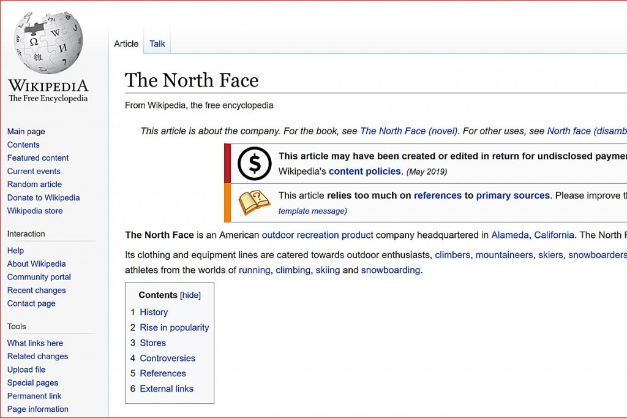Switch to the Talk tab
Image resolution: width=627 pixels, height=418 pixels.
pyautogui.click(x=157, y=44)
